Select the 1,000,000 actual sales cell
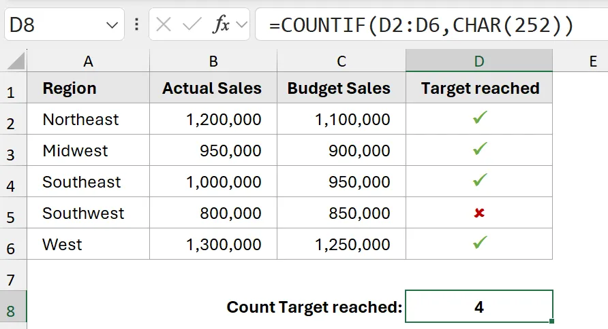 point(213,181)
